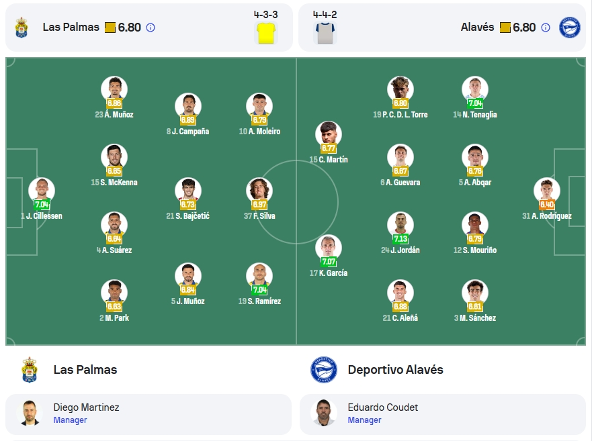Click the Las Palmas rating info icon
Image resolution: width=592 pixels, height=441 pixels.
(x=151, y=28)
